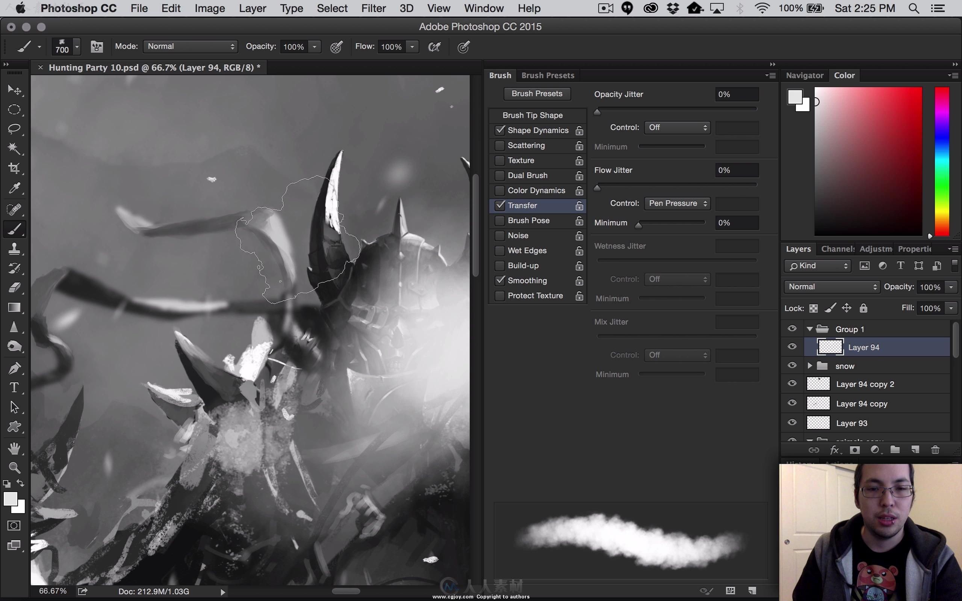Open macOS Spotlight search
This screenshot has width=962, height=601.
click(914, 8)
